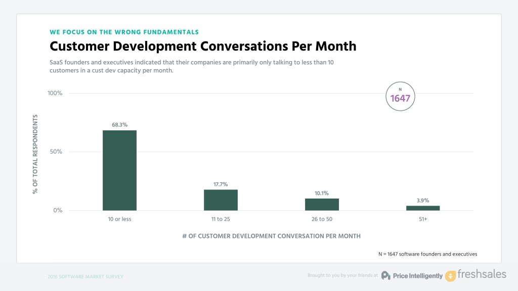Image resolution: width=518 pixels, height=291 pixels.
Task: Click the '% OF TOTAL RESPONDENTS' axis title
Action: [35, 154]
